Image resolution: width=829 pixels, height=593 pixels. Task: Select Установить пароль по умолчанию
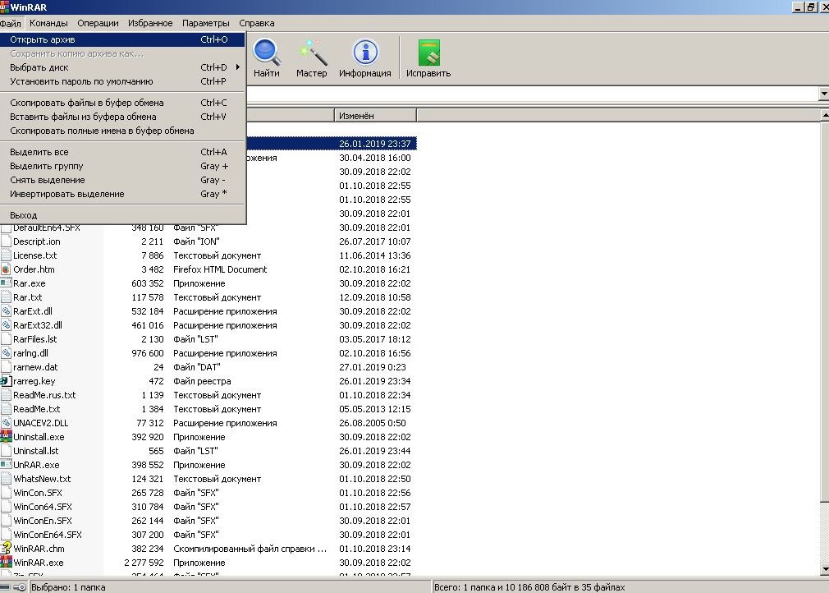(122, 81)
